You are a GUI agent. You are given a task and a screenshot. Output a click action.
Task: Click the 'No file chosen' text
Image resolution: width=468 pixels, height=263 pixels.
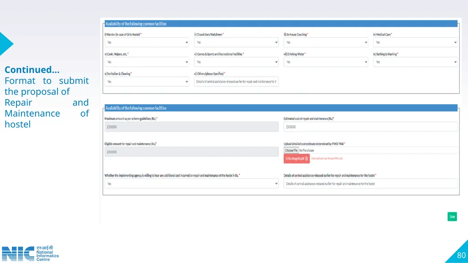tap(307, 151)
